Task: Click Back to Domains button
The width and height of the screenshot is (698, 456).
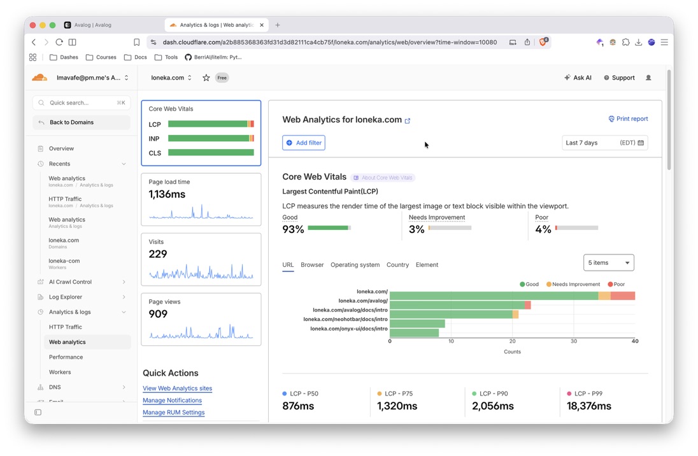Action: tap(82, 122)
